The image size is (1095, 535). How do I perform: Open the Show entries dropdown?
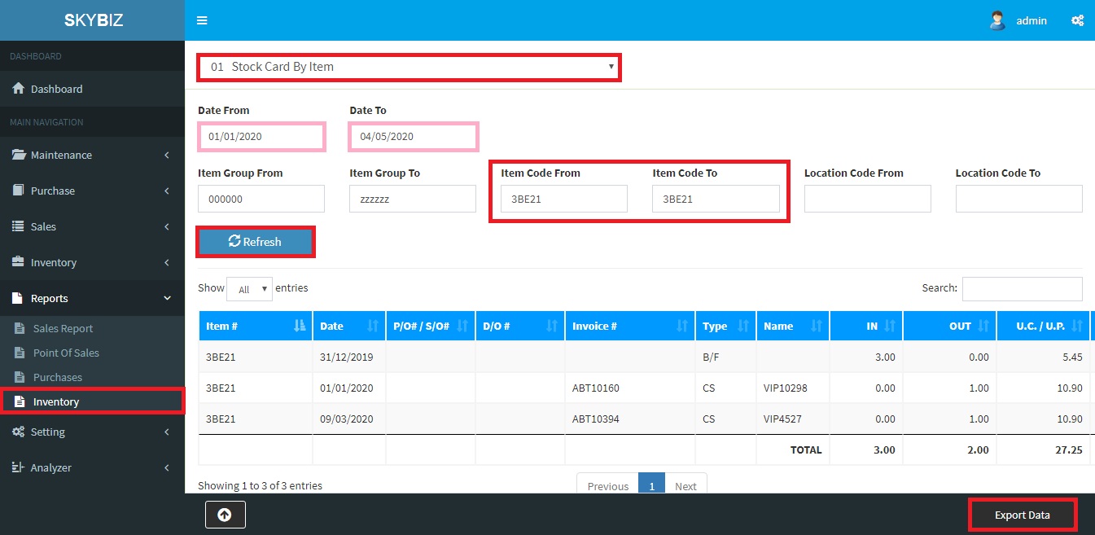pos(249,289)
